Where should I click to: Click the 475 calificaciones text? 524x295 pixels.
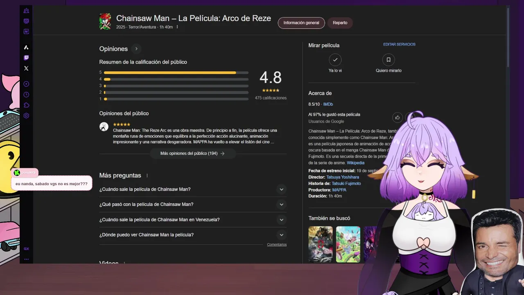click(271, 98)
